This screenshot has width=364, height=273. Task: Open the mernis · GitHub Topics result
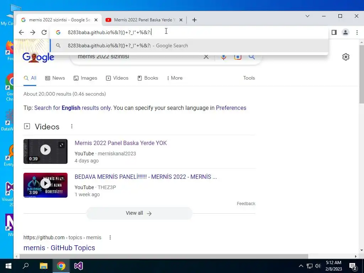pos(59,248)
